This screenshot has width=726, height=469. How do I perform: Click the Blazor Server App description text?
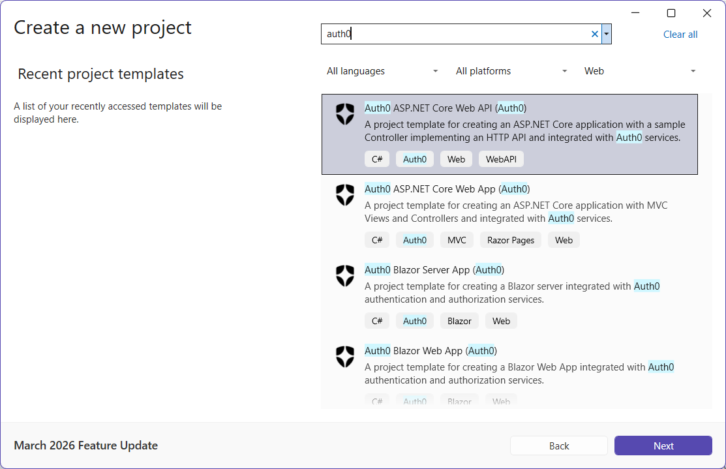point(512,293)
